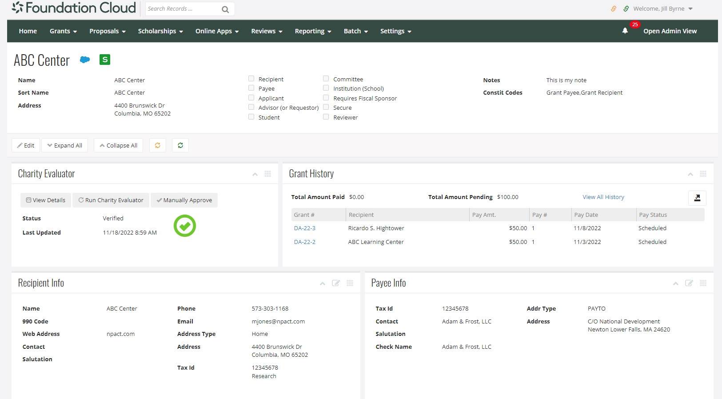This screenshot has height=399, width=722.
Task: Open the Grants menu
Action: coord(63,31)
